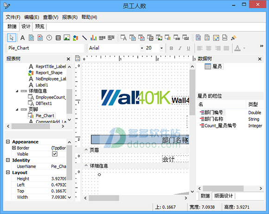Select the DBChart data component tool

click(x=168, y=38)
